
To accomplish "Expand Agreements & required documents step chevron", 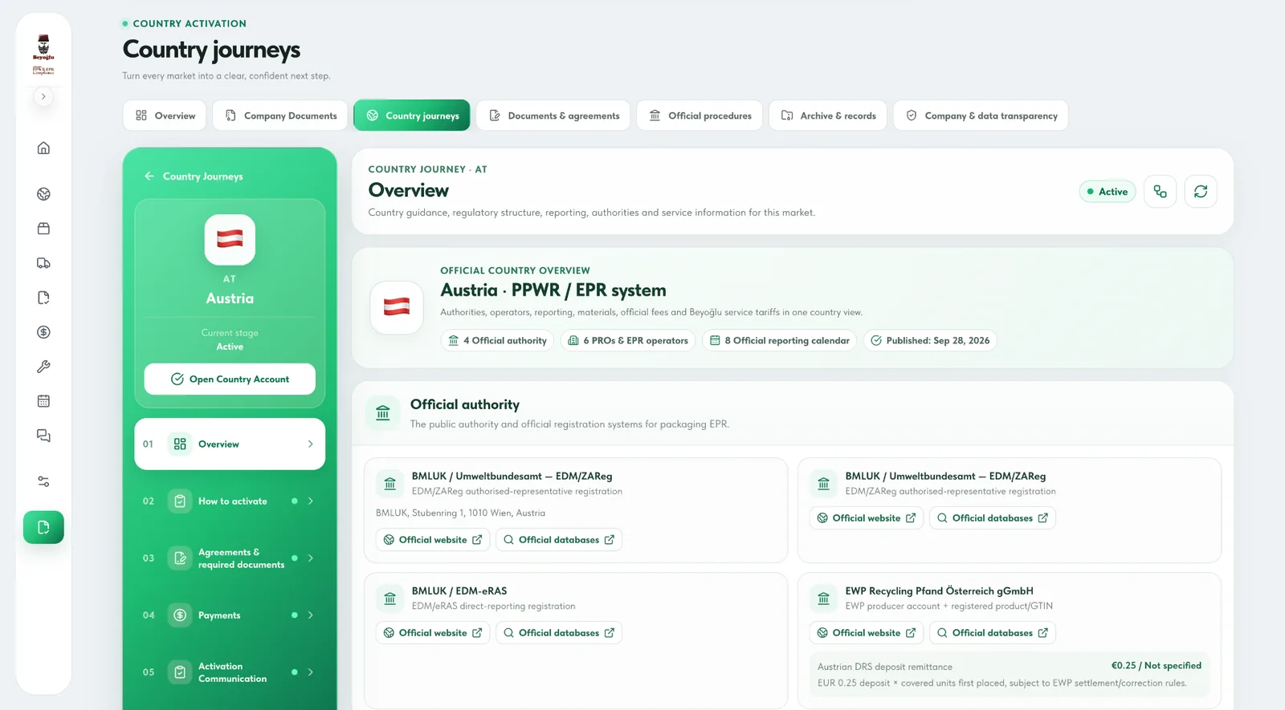I will 311,558.
